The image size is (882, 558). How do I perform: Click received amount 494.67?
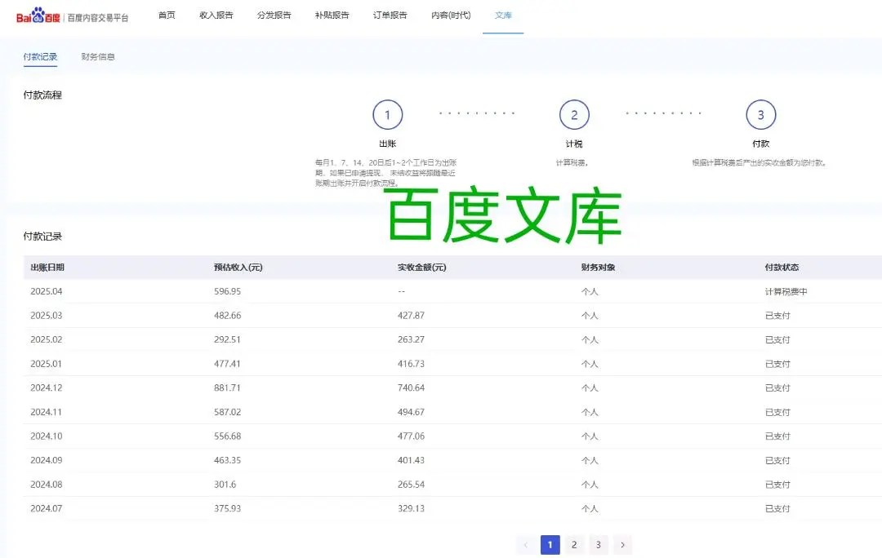click(x=411, y=412)
